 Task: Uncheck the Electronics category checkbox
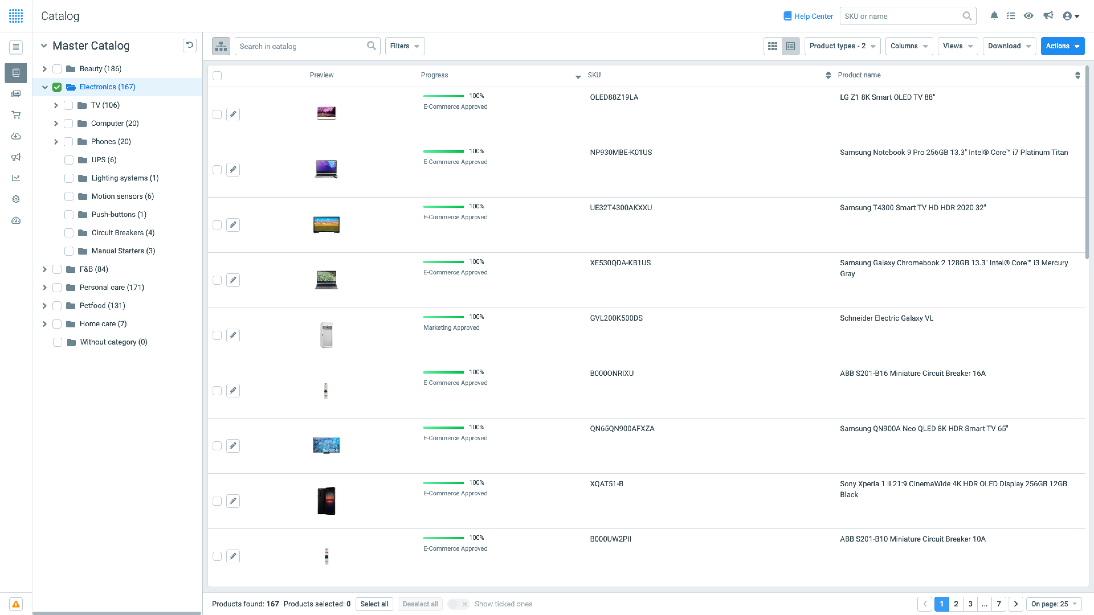tap(57, 87)
